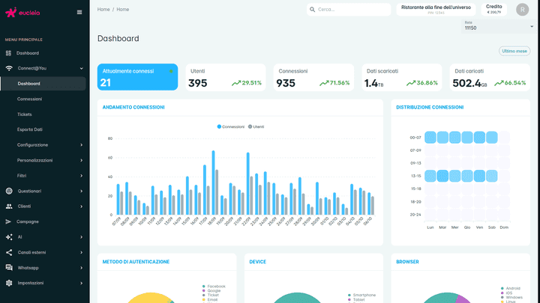Click the Connessioni bar at 22/09
The width and height of the screenshot is (540, 303).
(x=248, y=184)
